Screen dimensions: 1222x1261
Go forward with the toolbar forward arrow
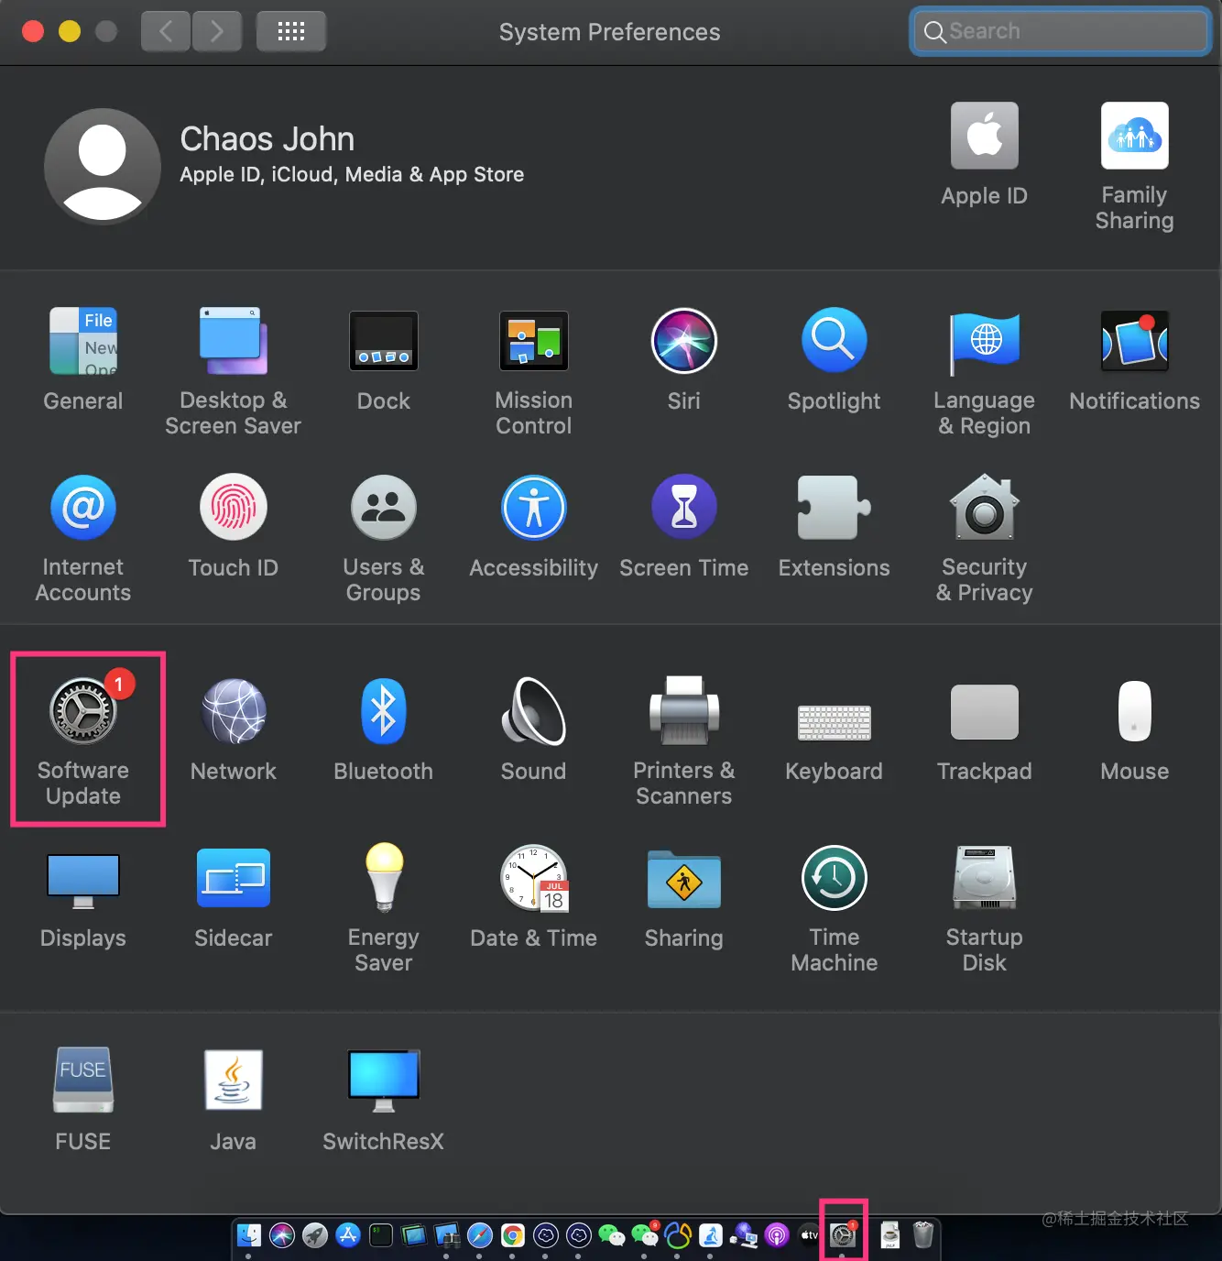point(217,31)
